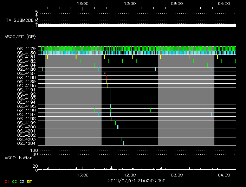246x187 pixels.
Task: Select the yellow C3 legend entry
Action: click(x=22, y=181)
